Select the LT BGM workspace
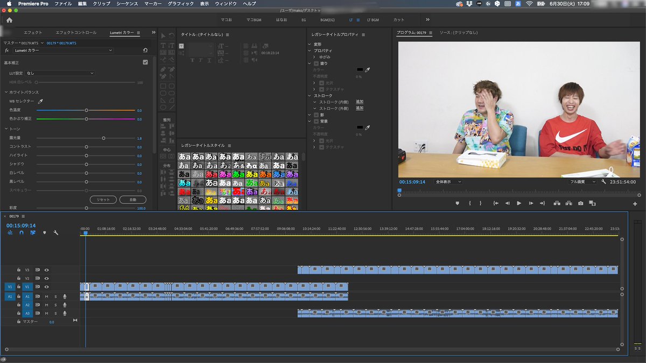 (x=373, y=20)
